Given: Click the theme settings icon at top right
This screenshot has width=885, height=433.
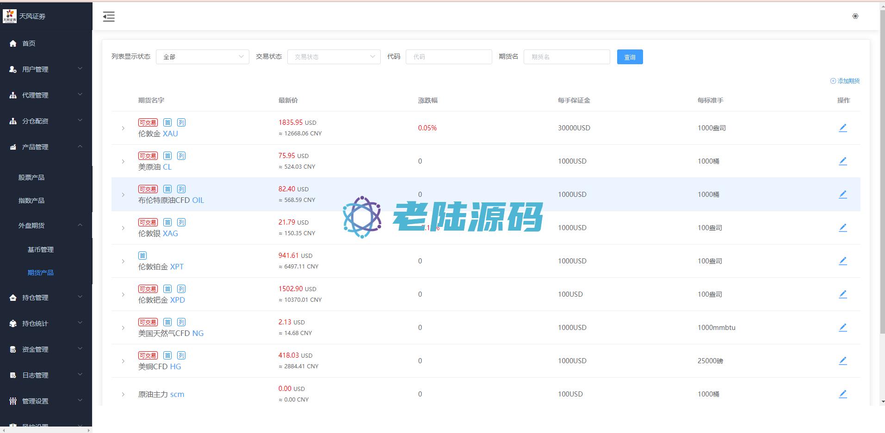Looking at the screenshot, I should click(x=855, y=16).
